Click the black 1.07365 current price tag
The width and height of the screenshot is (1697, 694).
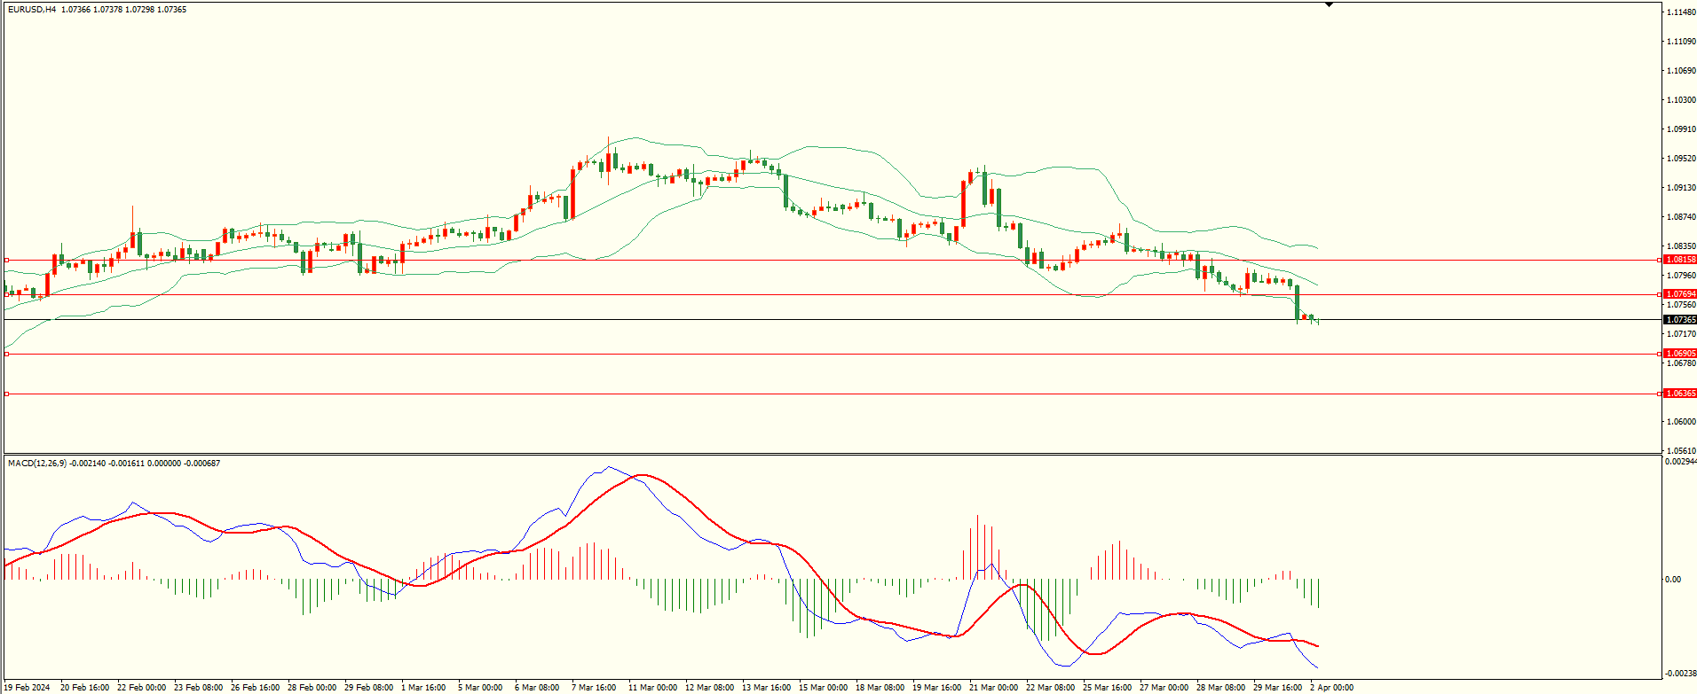1680,320
